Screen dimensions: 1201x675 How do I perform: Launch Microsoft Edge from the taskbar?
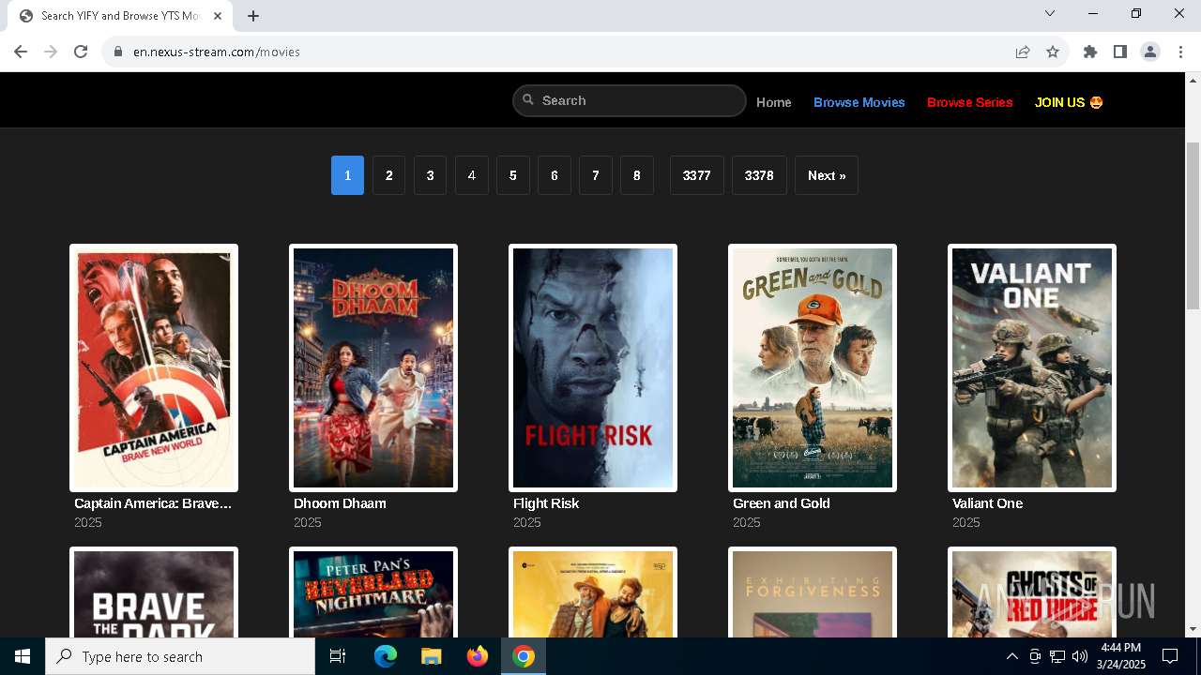tap(386, 656)
